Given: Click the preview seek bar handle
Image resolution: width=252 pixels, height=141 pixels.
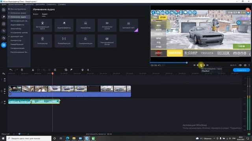Looking at the screenshot, I should click(x=187, y=63).
